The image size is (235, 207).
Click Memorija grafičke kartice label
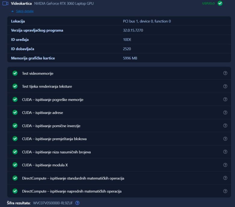[33, 58]
